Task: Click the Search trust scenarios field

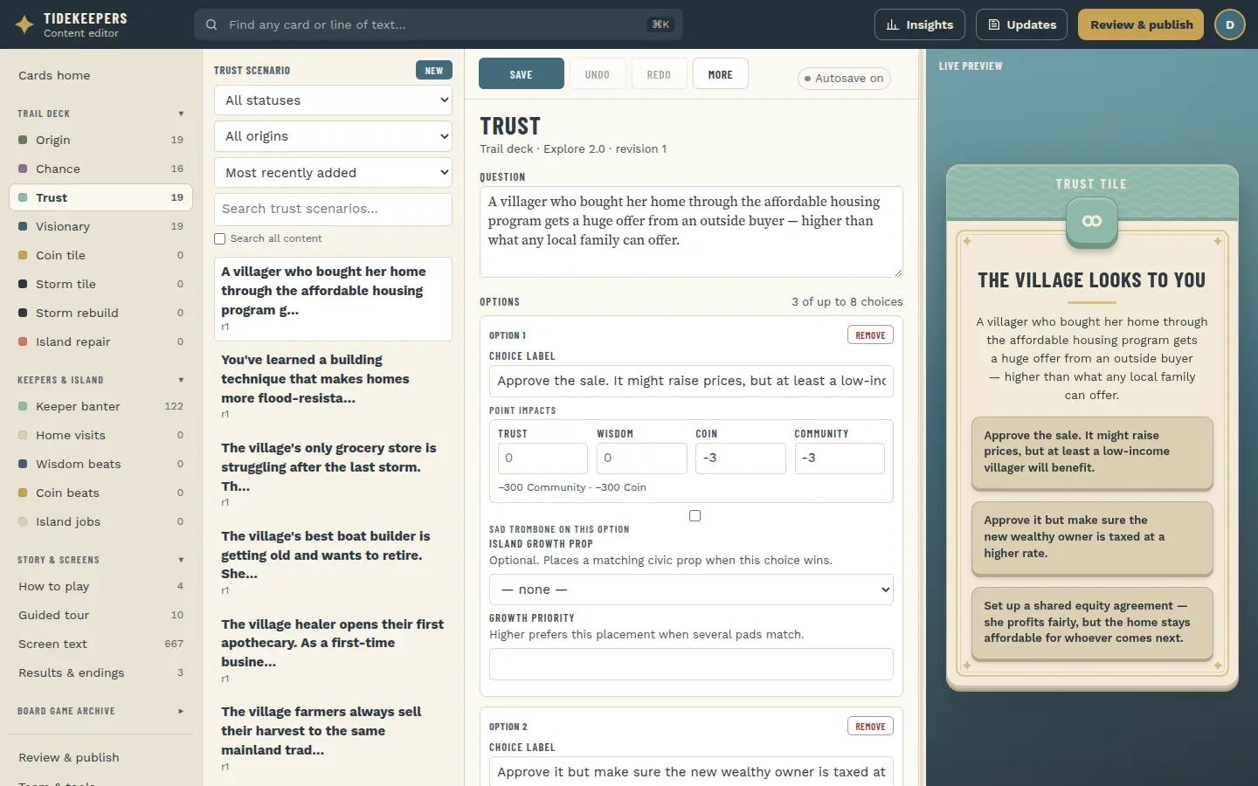Action: 333,210
